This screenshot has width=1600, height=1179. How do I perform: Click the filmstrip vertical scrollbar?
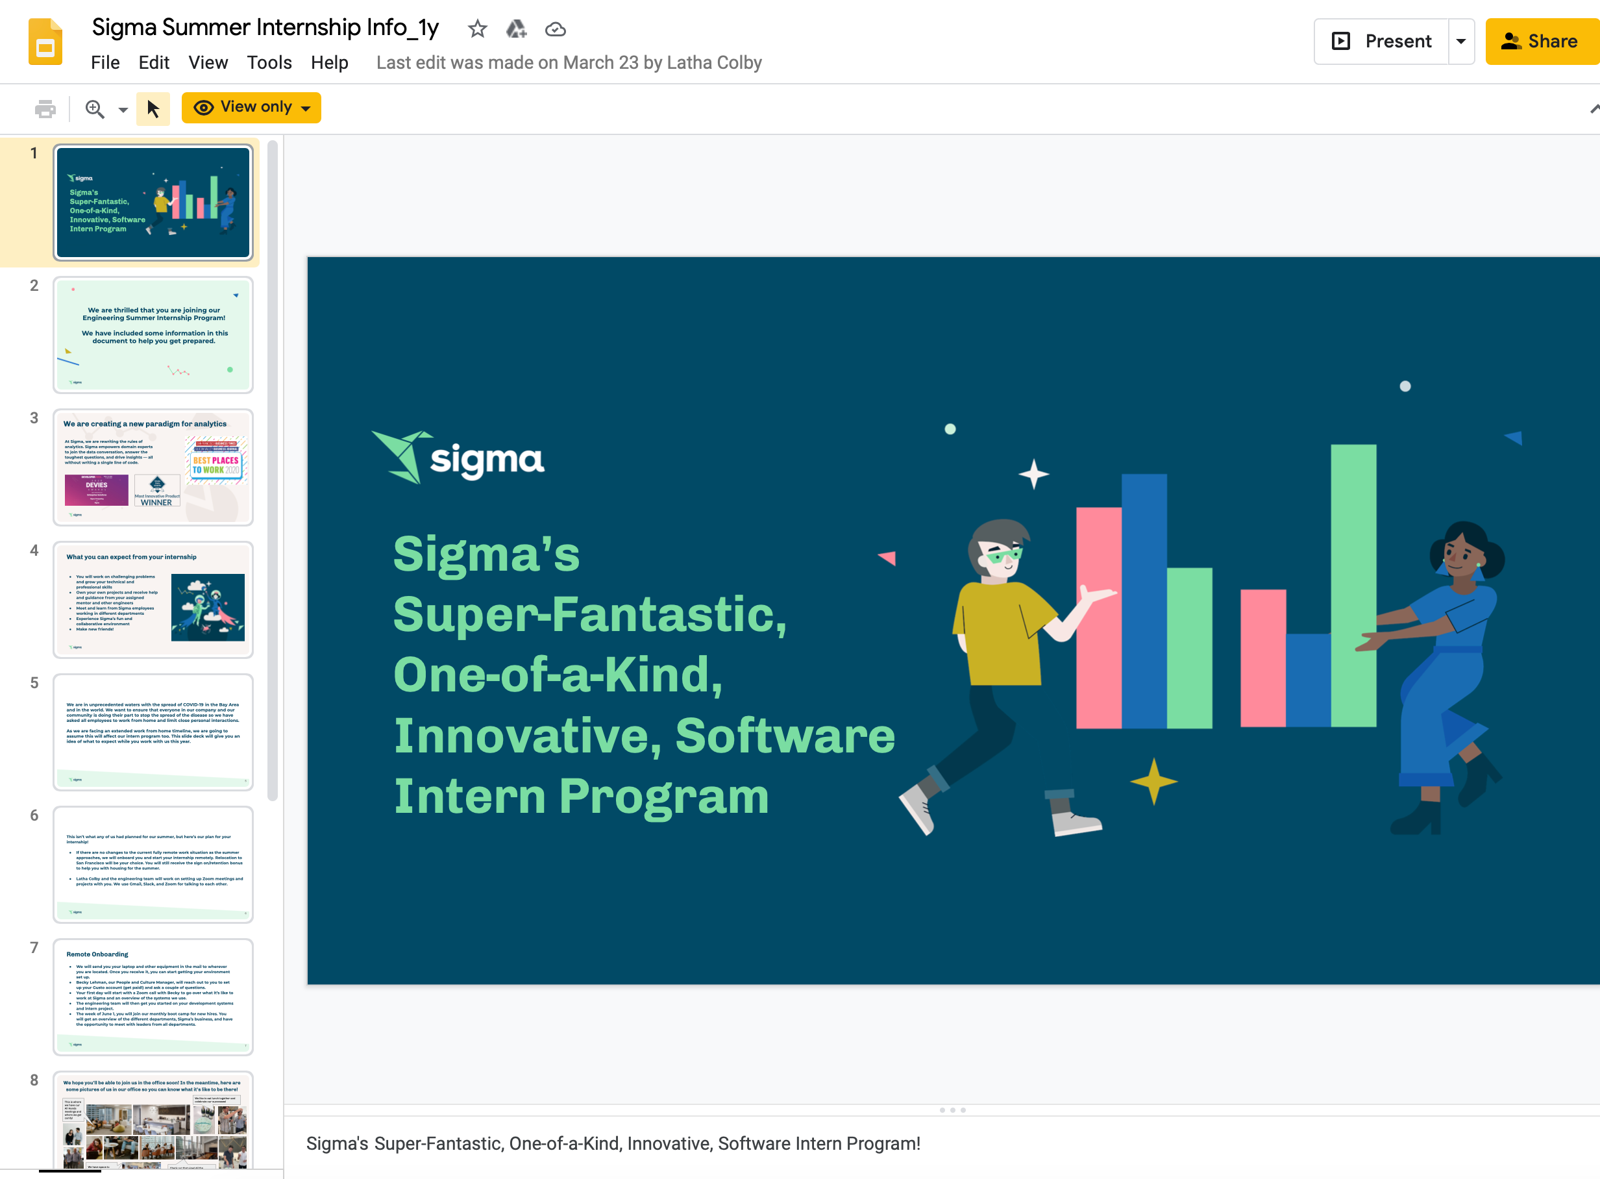[x=273, y=471]
